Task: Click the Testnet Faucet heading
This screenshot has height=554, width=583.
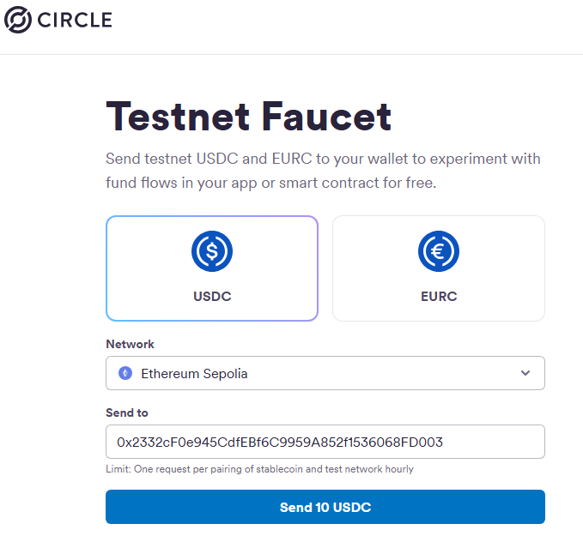Action: pos(248,116)
